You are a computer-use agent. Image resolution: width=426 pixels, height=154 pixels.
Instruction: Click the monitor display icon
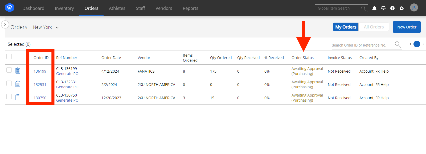(383, 8)
